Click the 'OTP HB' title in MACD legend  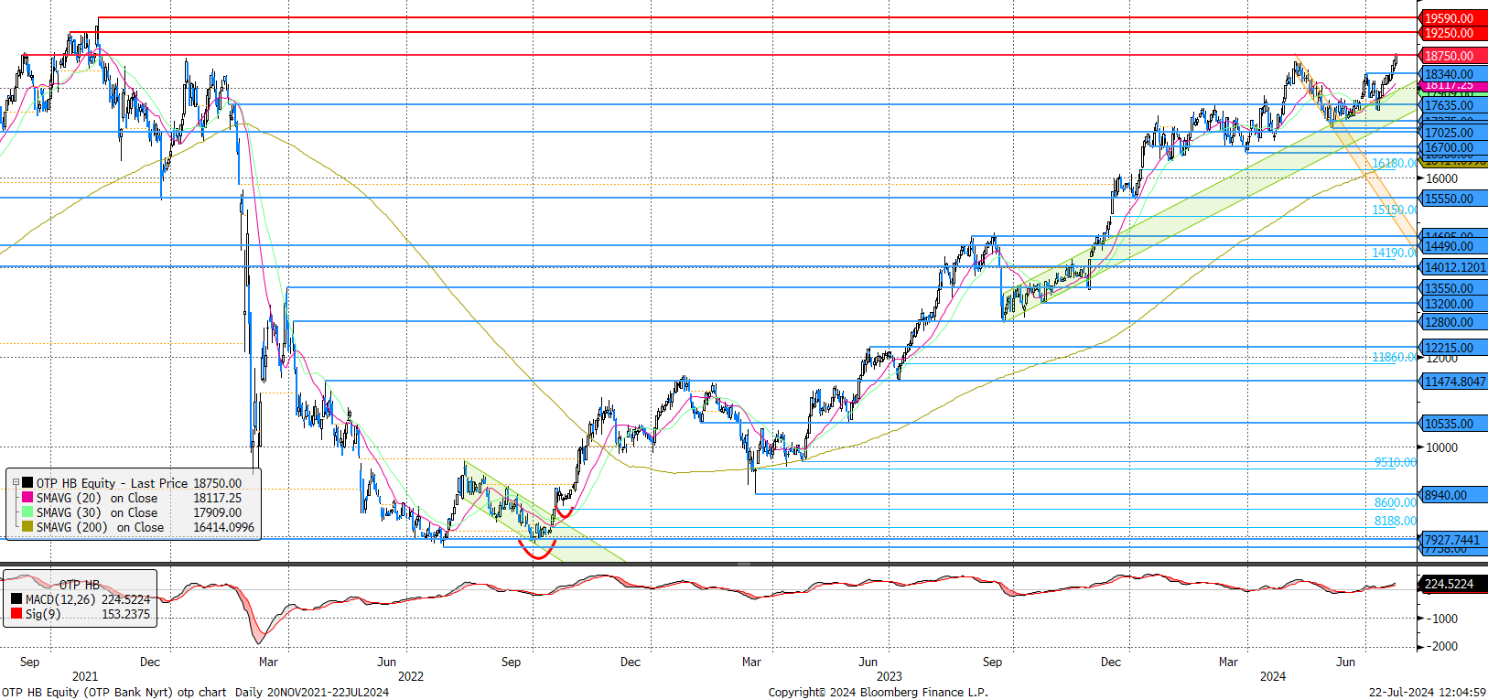pyautogui.click(x=80, y=585)
